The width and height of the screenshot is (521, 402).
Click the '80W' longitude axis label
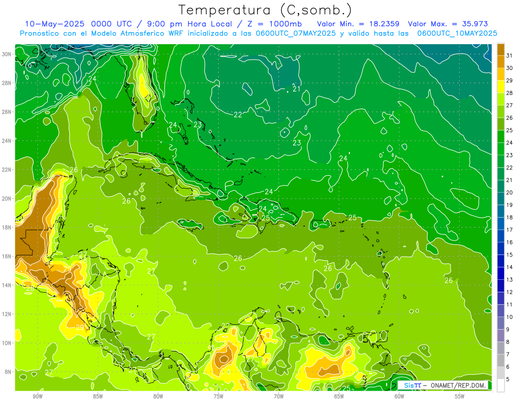pyautogui.click(x=158, y=396)
